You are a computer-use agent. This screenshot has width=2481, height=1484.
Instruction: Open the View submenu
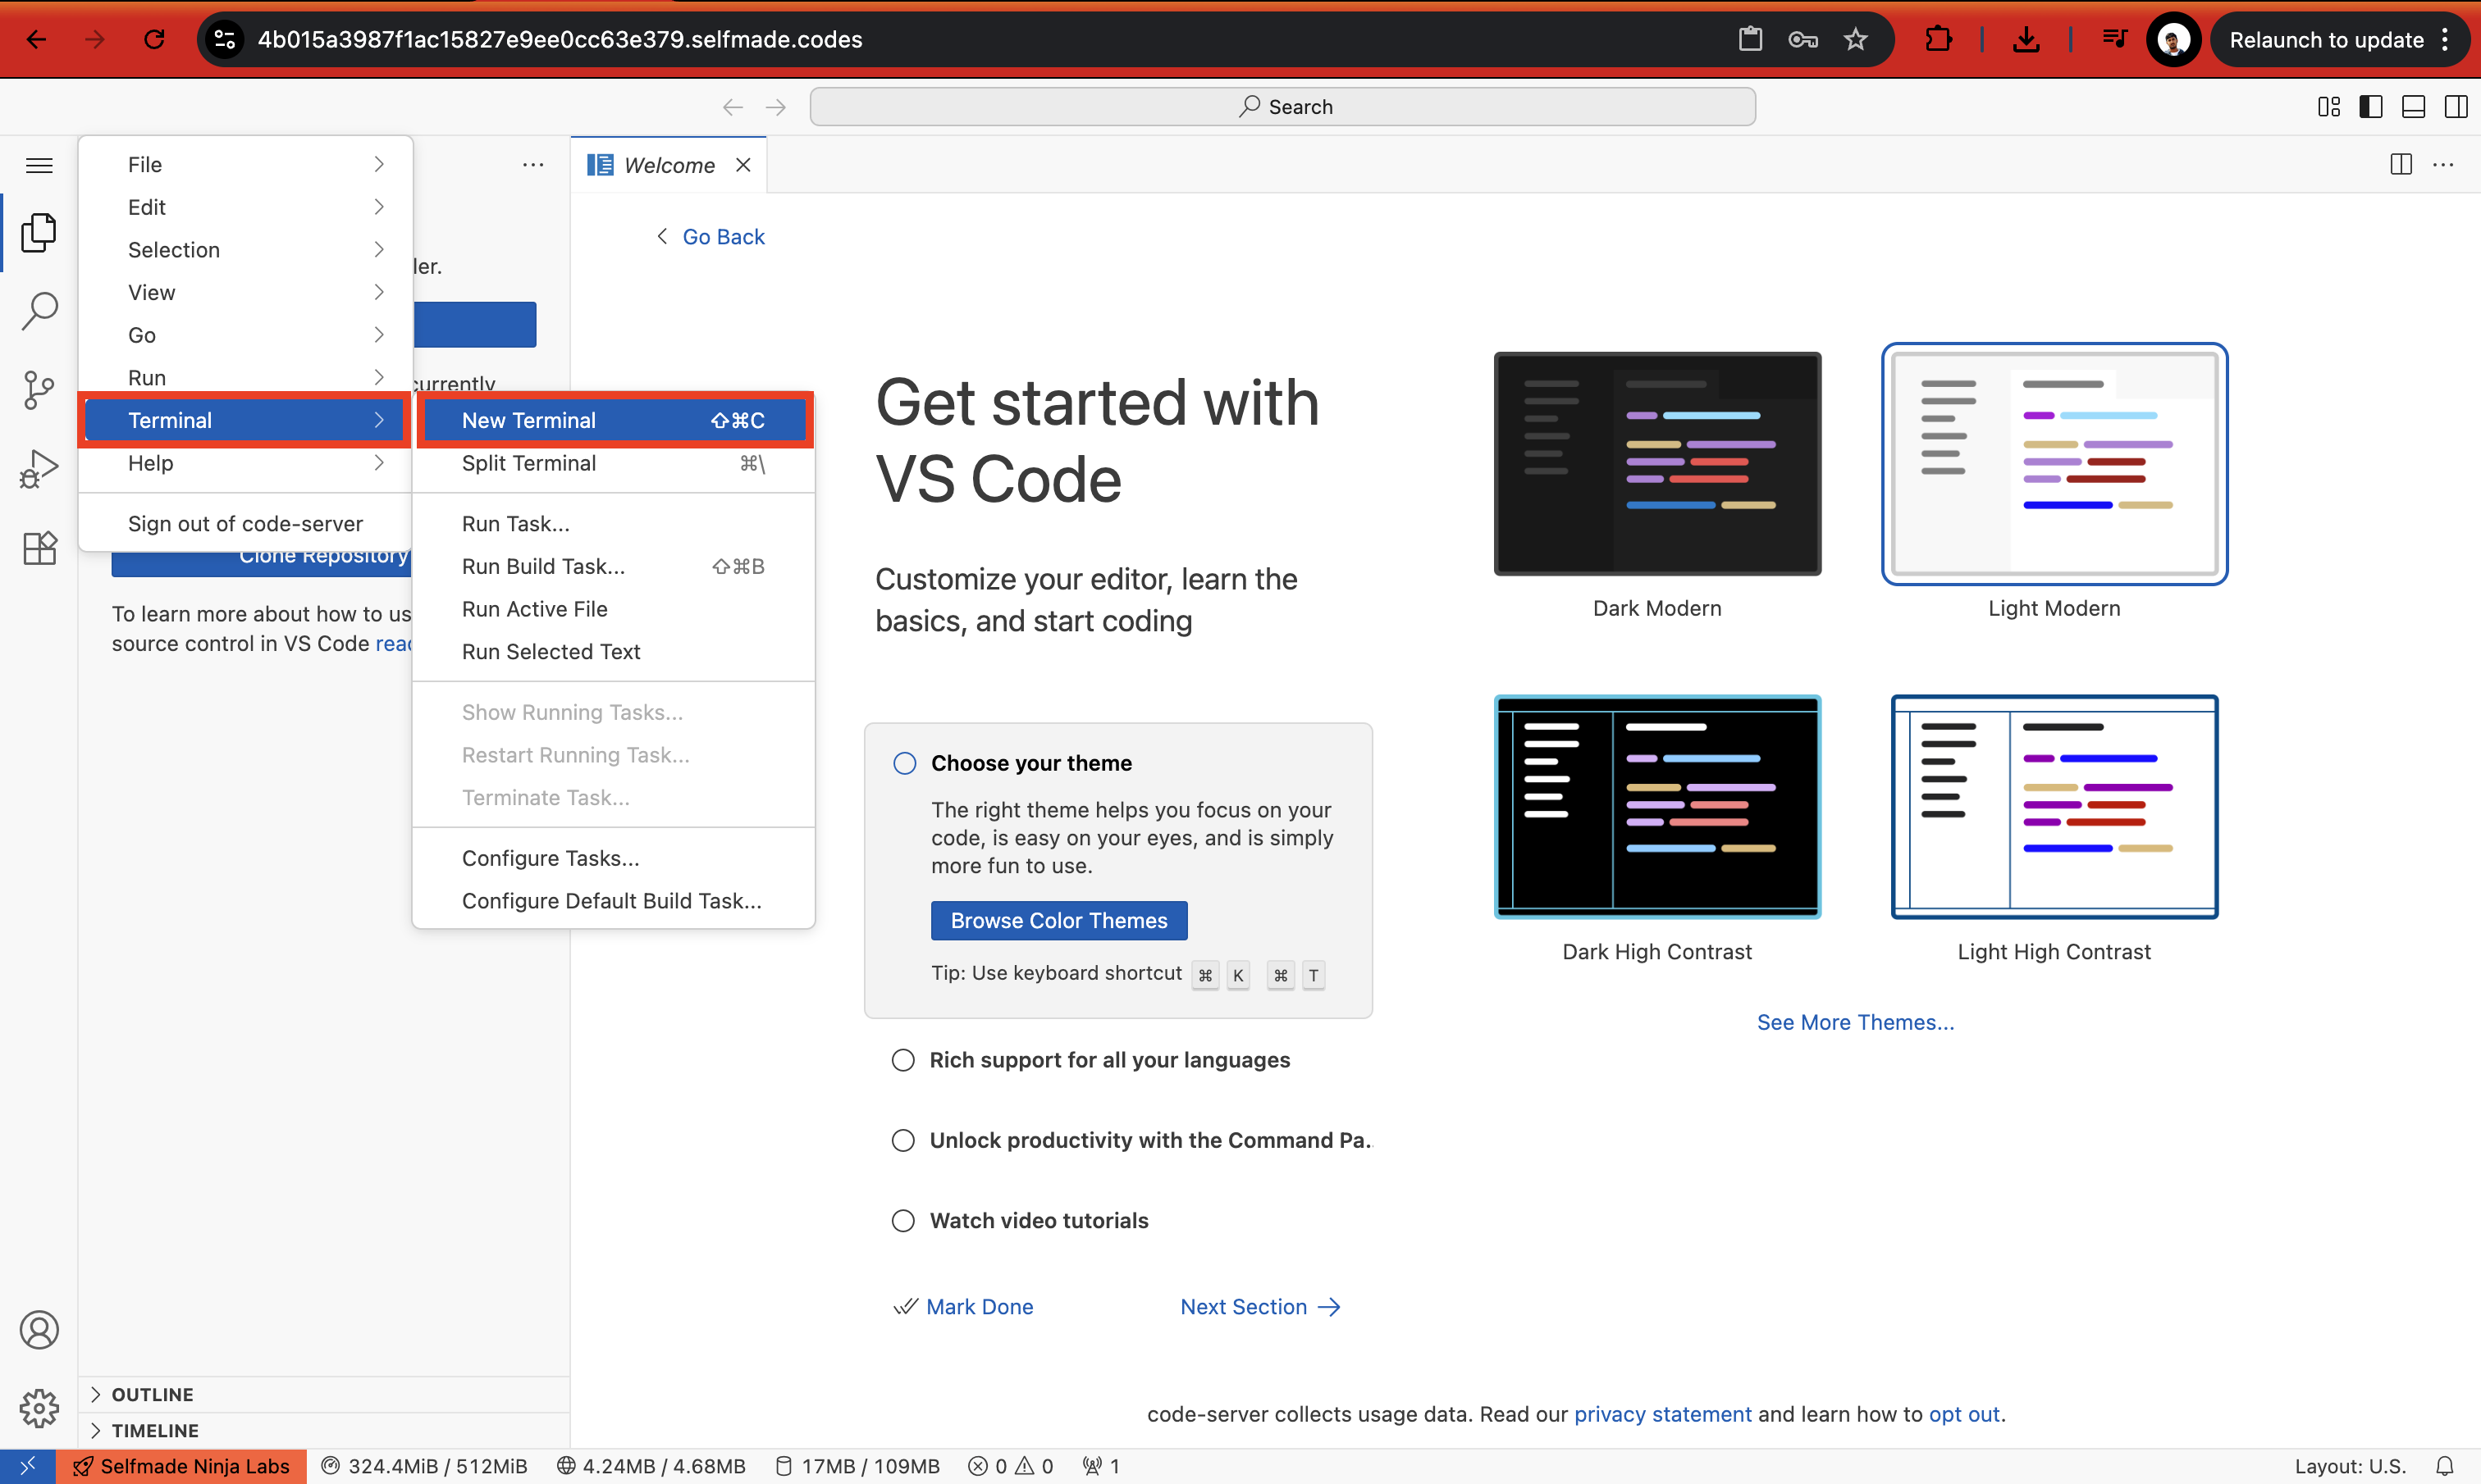click(x=245, y=292)
